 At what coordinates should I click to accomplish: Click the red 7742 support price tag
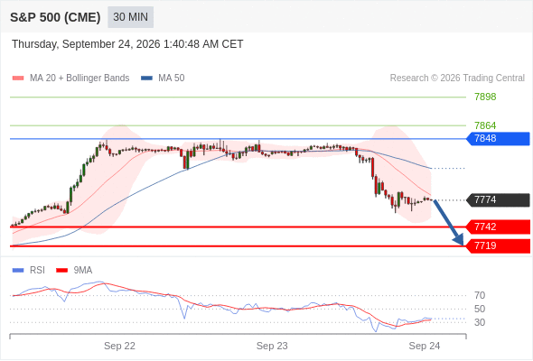tap(498, 227)
